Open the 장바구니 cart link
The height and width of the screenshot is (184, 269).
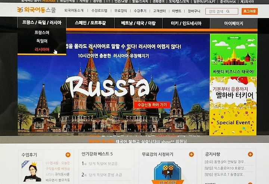tap(194, 11)
